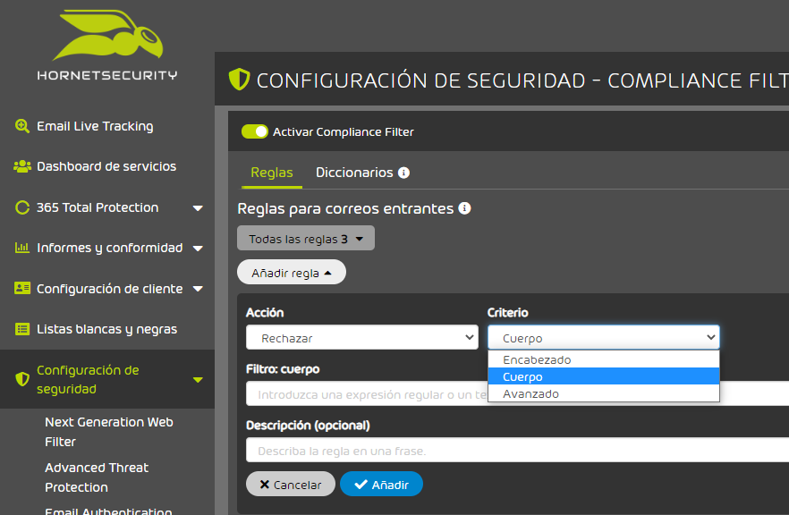The height and width of the screenshot is (515, 789).
Task: Click the shield icon beside Configuración de seguridad in sidebar
Action: 22,379
